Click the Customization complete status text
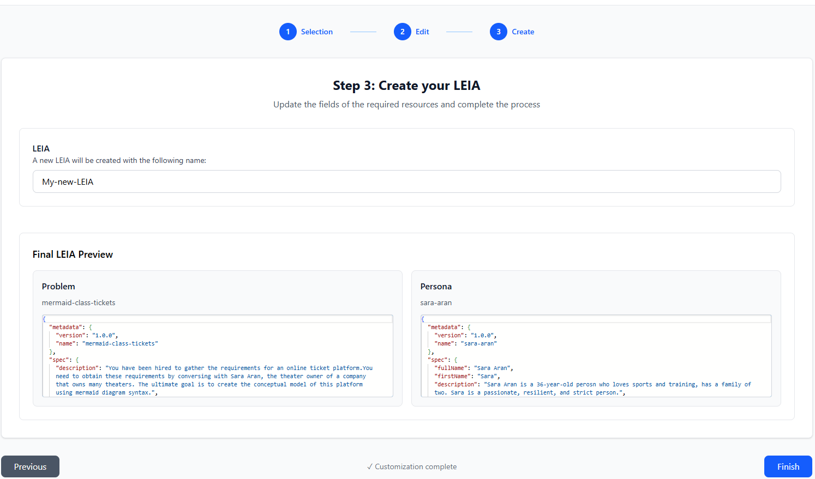Viewport: 815px width, 479px height. coord(412,466)
